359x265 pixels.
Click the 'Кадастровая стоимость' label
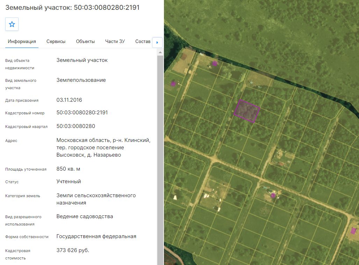tap(17, 254)
